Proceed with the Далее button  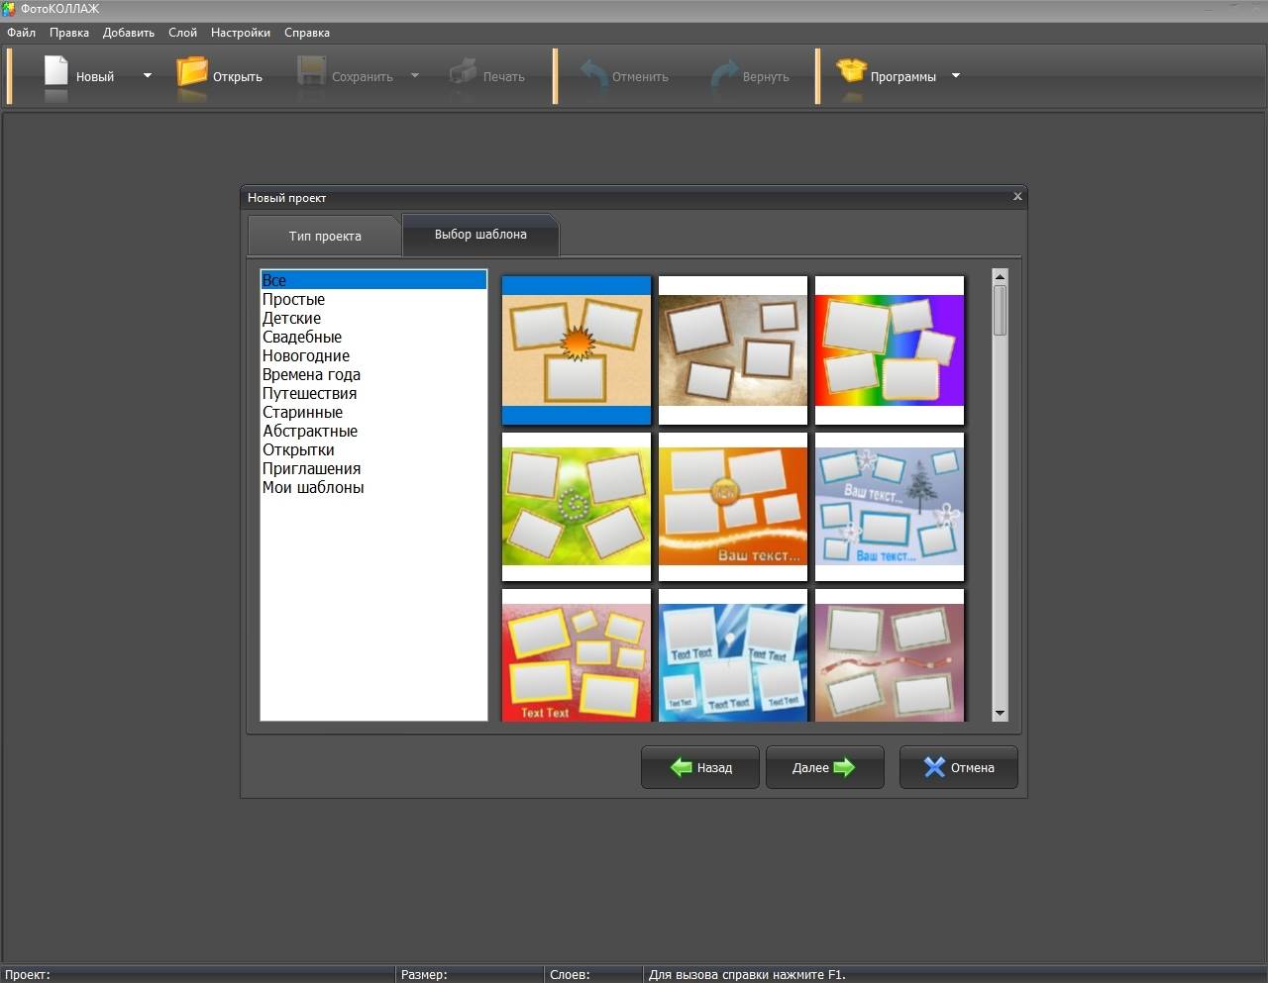[x=824, y=767]
